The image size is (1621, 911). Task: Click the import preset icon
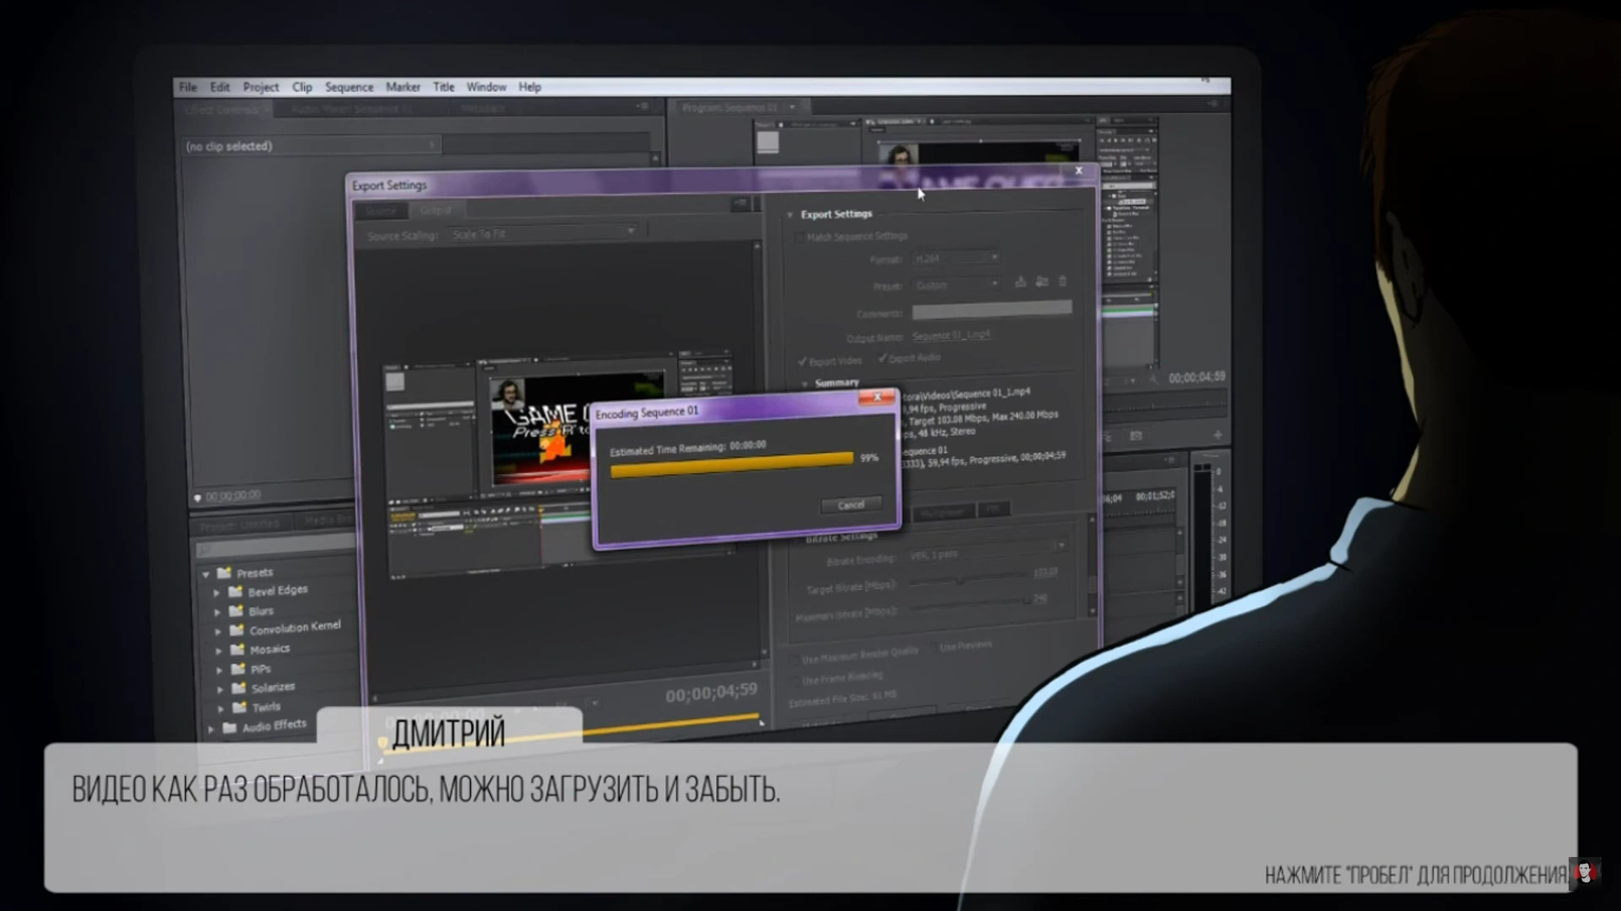click(x=1042, y=282)
